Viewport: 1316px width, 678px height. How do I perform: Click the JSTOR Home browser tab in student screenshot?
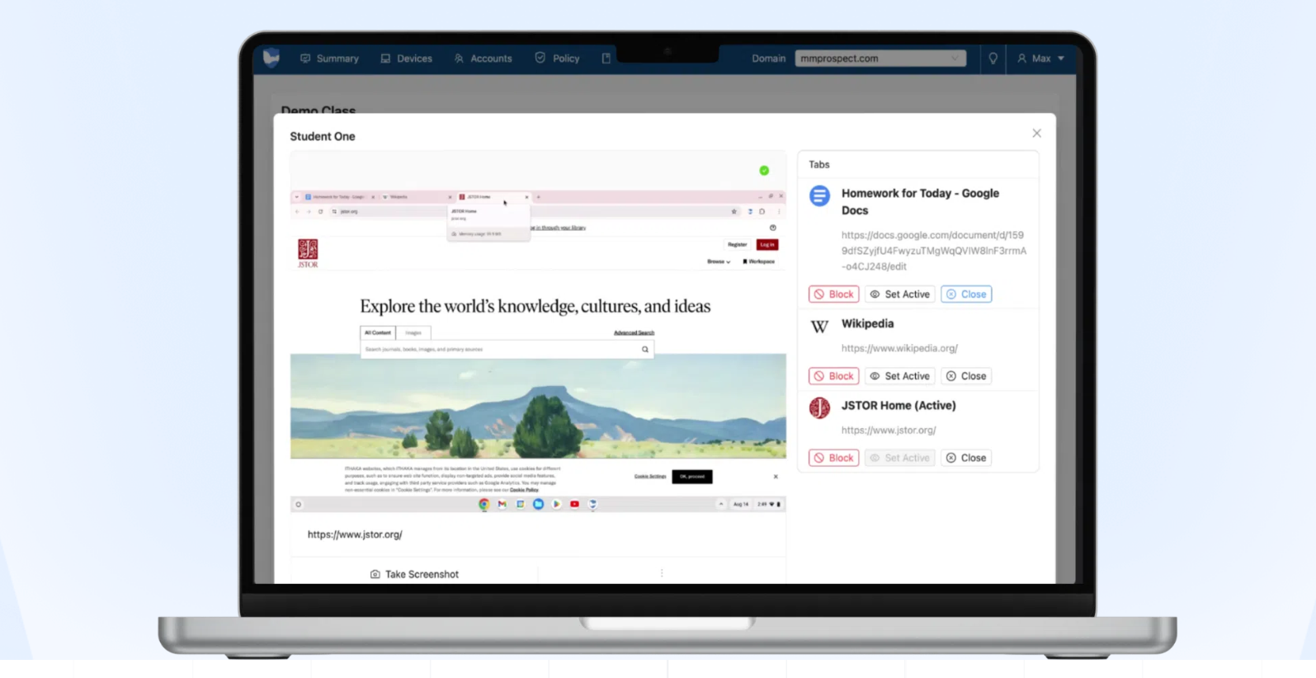point(493,197)
